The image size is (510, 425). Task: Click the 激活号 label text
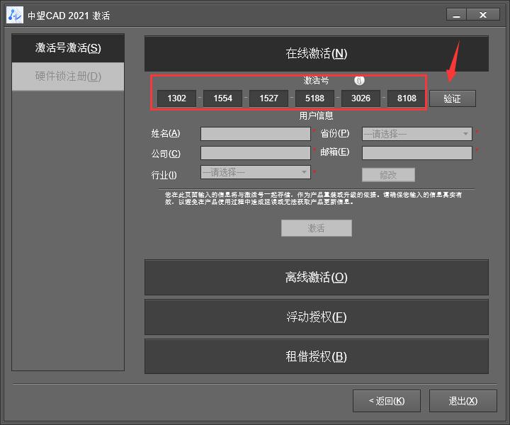coord(316,80)
